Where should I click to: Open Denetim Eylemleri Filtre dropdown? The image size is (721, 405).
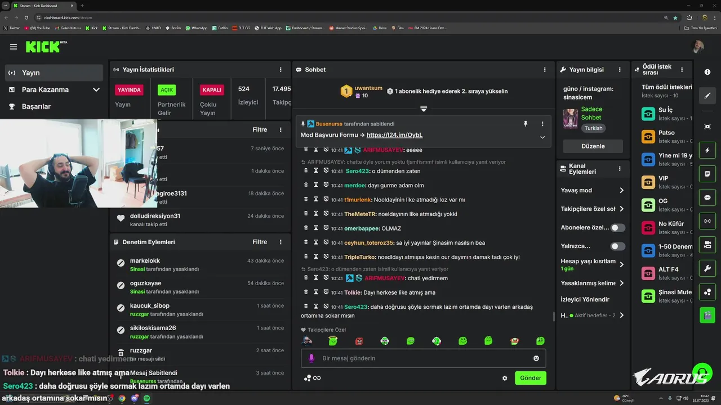click(x=260, y=242)
